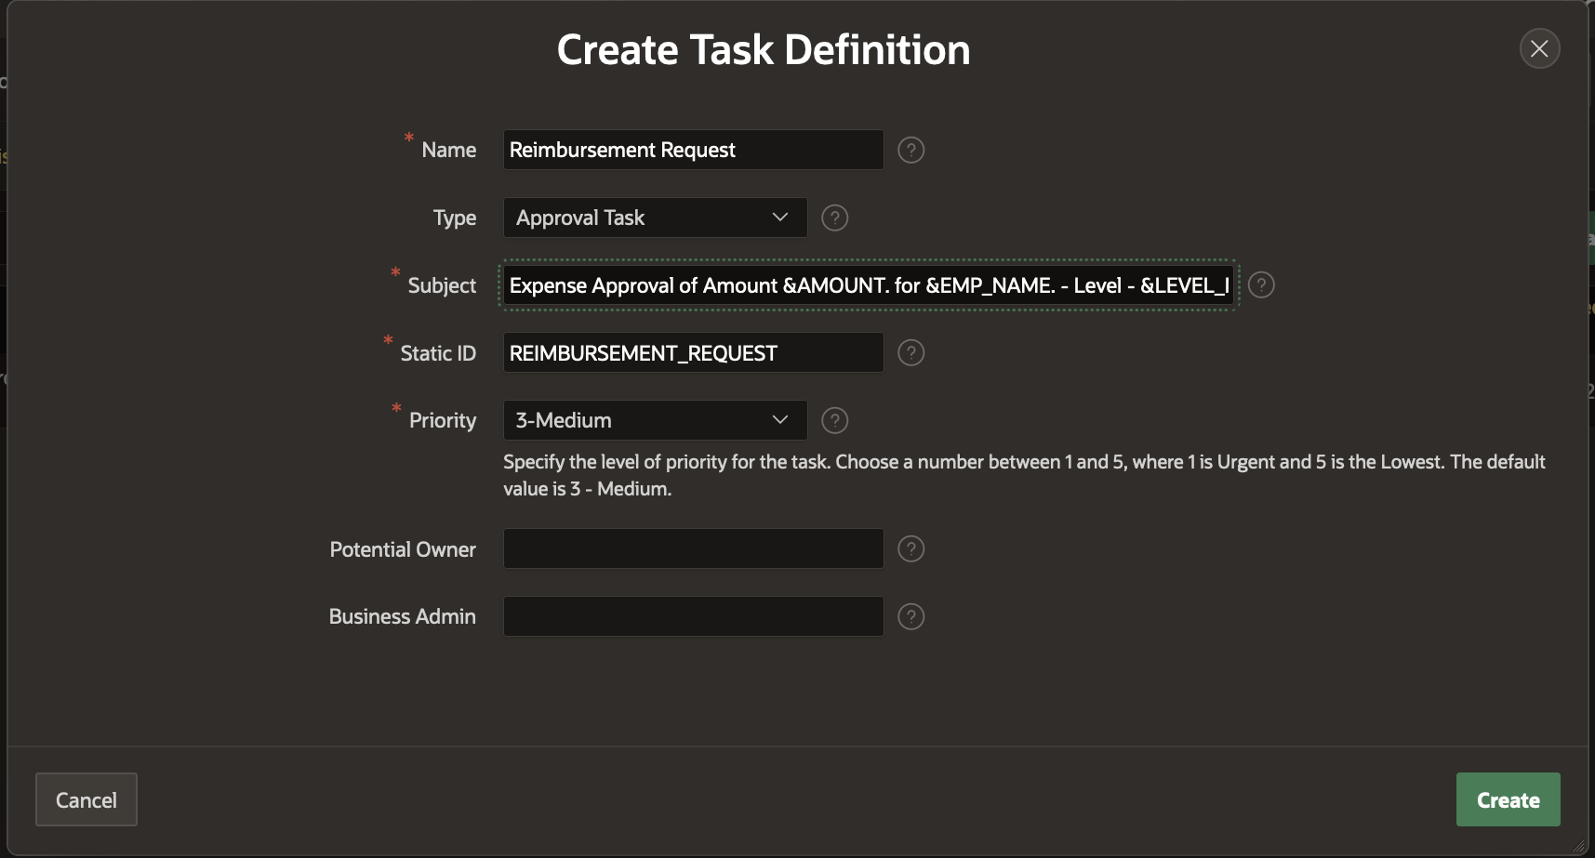Open the Type dropdown showing Approval Task
Viewport: 1595px width, 858px height.
click(x=655, y=218)
